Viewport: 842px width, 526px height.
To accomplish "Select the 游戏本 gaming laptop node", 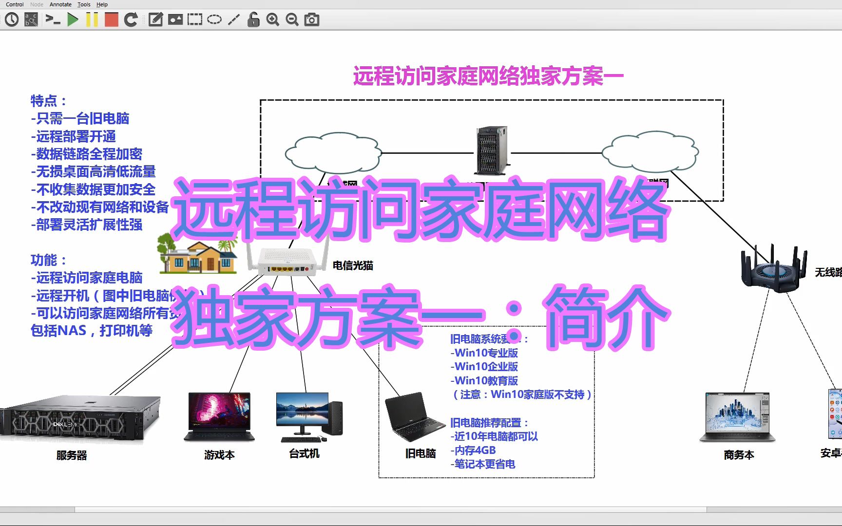I will tap(219, 417).
